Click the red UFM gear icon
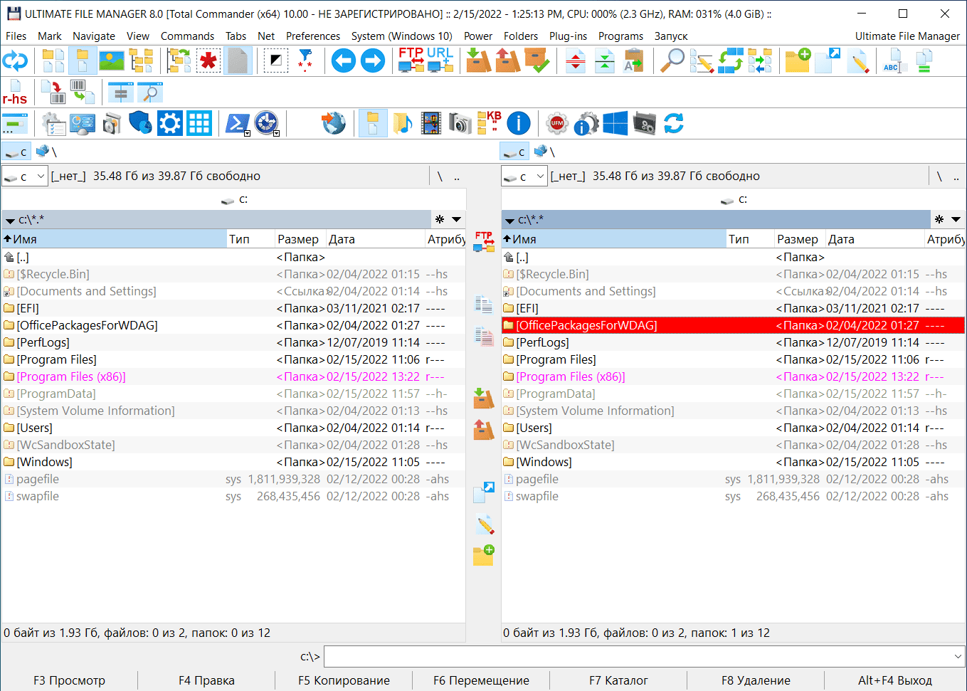The width and height of the screenshot is (967, 691). [x=557, y=123]
